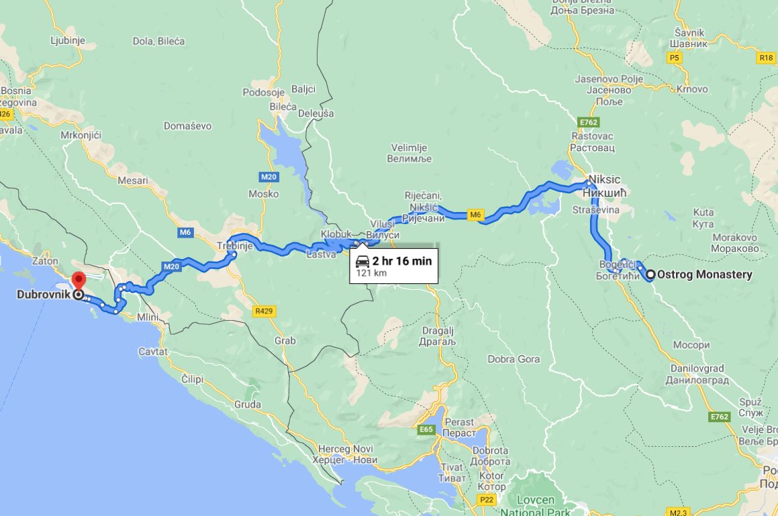Viewport: 778px width, 516px height.
Task: Click the Lovcen National Park label
Action: coord(536,505)
